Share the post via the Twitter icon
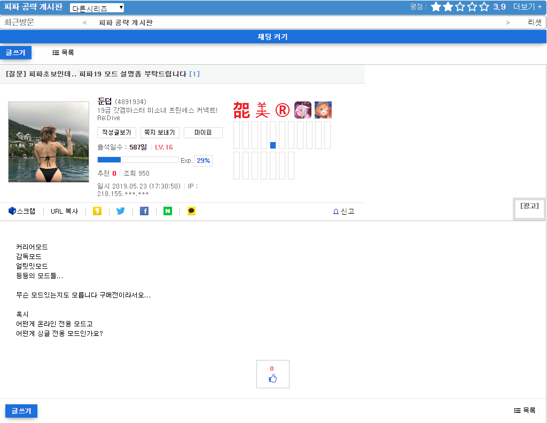Image resolution: width=547 pixels, height=423 pixels. tap(120, 211)
